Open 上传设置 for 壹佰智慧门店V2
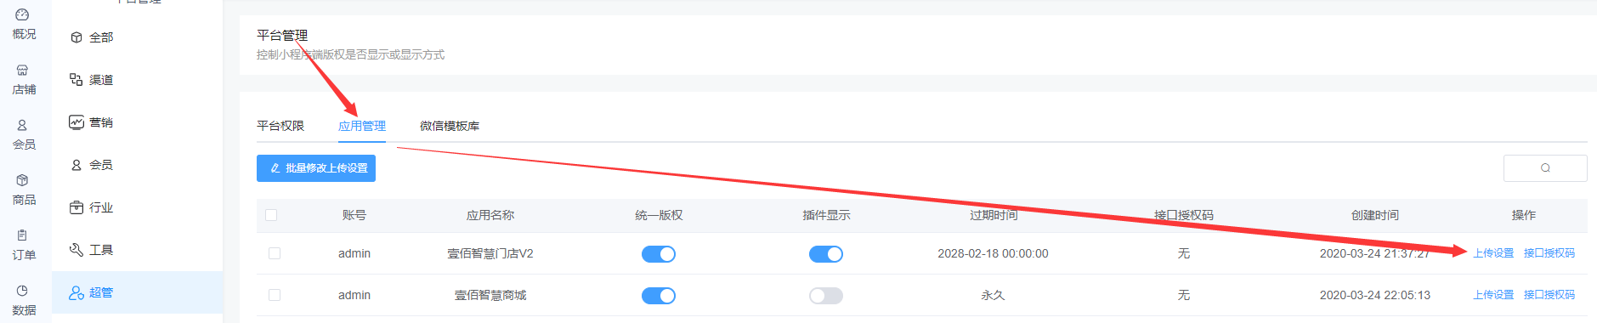 1493,253
